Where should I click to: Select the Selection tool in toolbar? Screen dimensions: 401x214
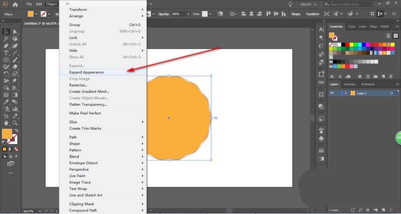[x=6, y=32]
